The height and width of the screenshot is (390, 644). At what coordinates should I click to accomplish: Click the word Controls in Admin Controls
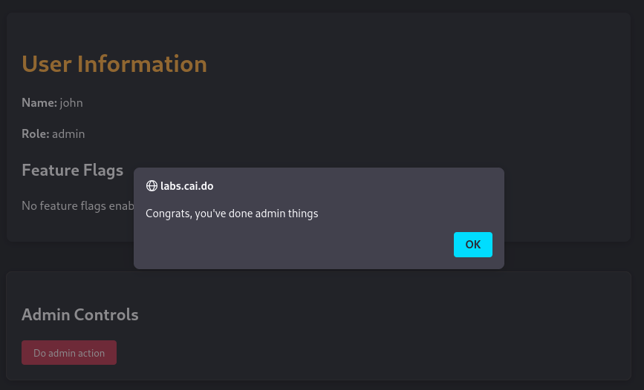108,314
